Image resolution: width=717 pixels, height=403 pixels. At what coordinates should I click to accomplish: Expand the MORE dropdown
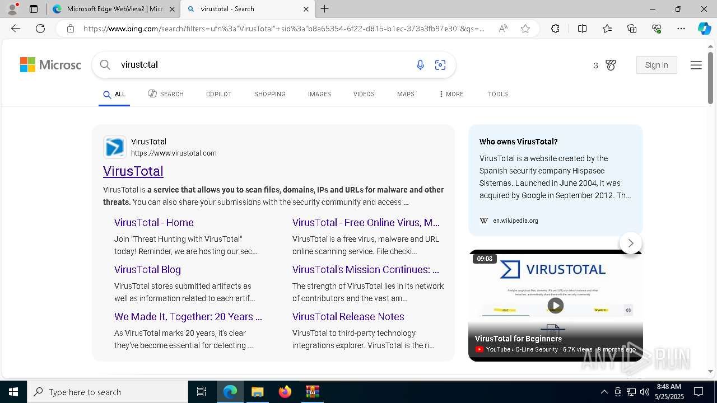coord(451,94)
